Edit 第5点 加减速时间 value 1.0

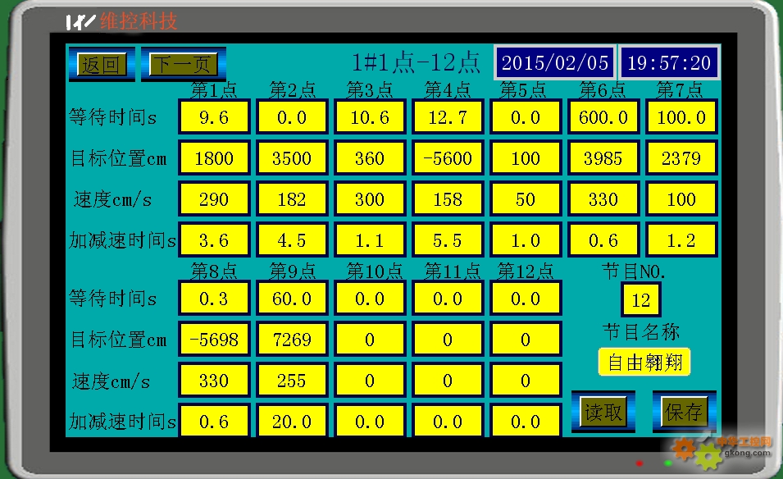coord(526,239)
